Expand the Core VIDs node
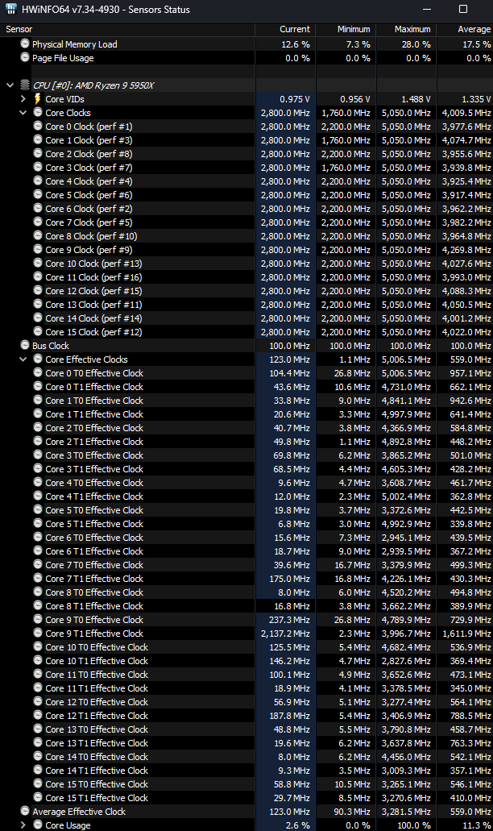 23,98
